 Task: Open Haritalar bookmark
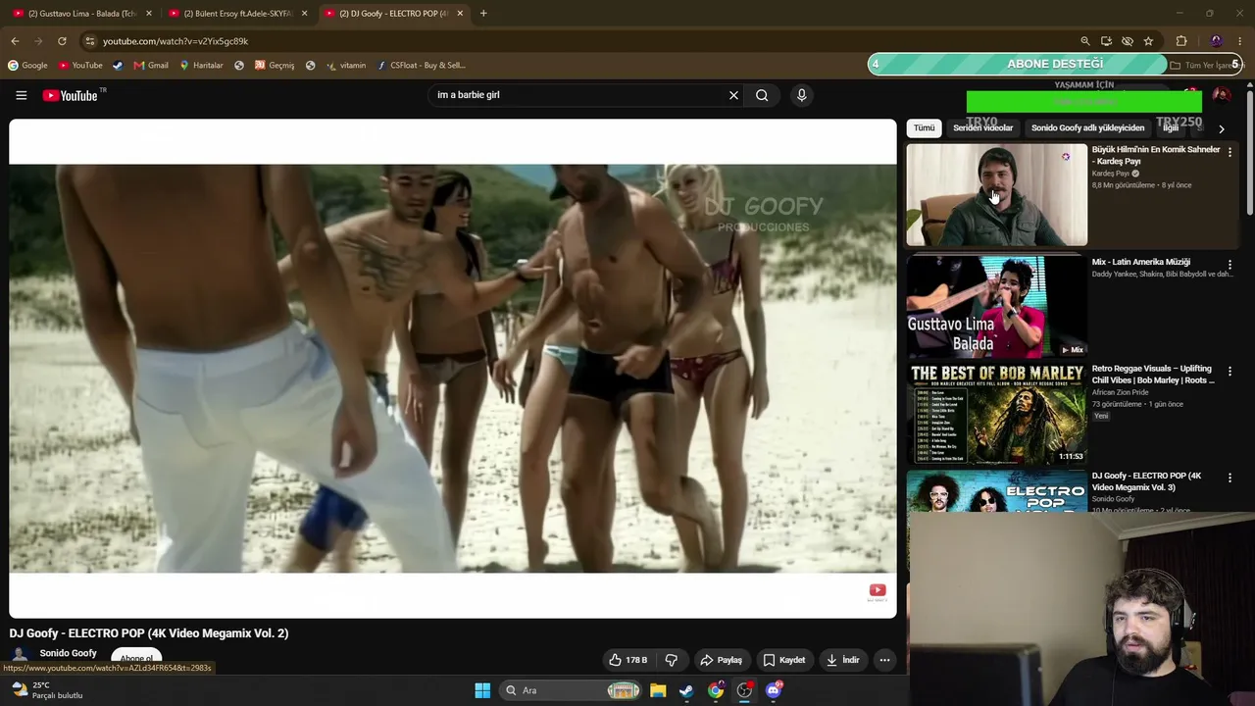coord(201,66)
